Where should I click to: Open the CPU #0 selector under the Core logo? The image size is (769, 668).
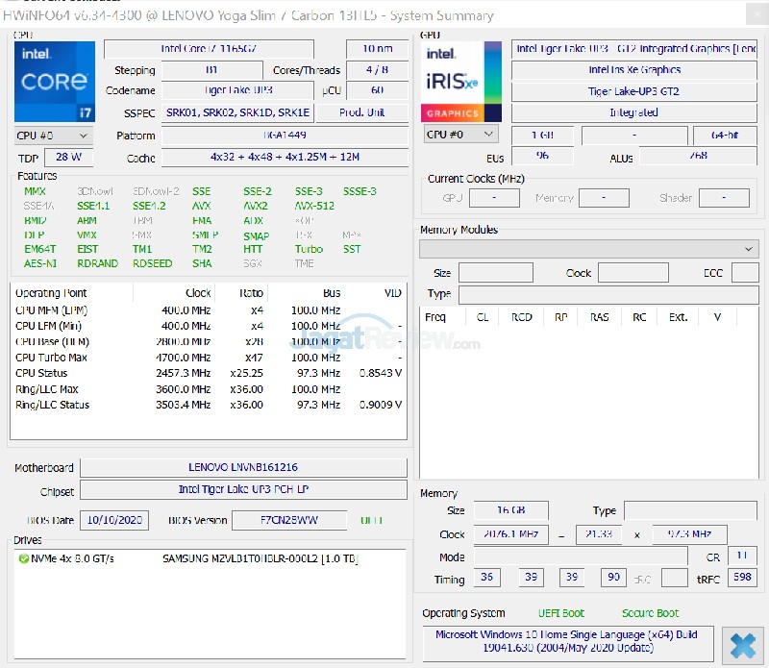tap(53, 136)
